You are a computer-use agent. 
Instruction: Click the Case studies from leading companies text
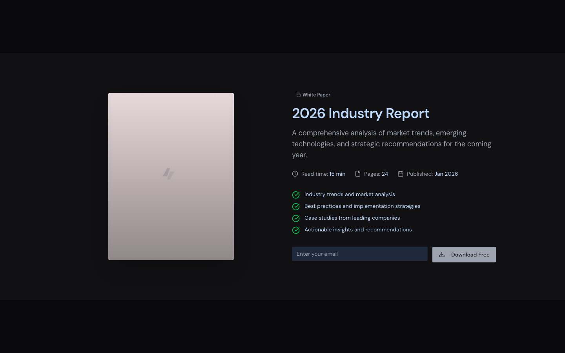pos(352,218)
